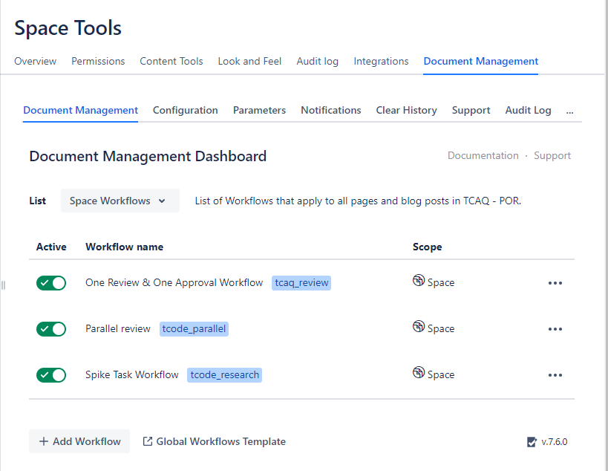Click the One Review & One Approval Workflow name
This screenshot has height=471, width=608.
174,282
